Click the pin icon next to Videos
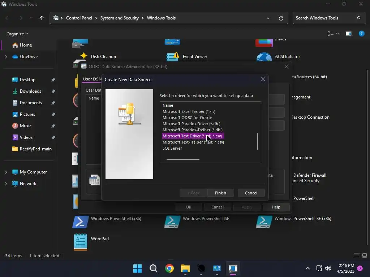This screenshot has width=370, height=277. pyautogui.click(x=53, y=137)
